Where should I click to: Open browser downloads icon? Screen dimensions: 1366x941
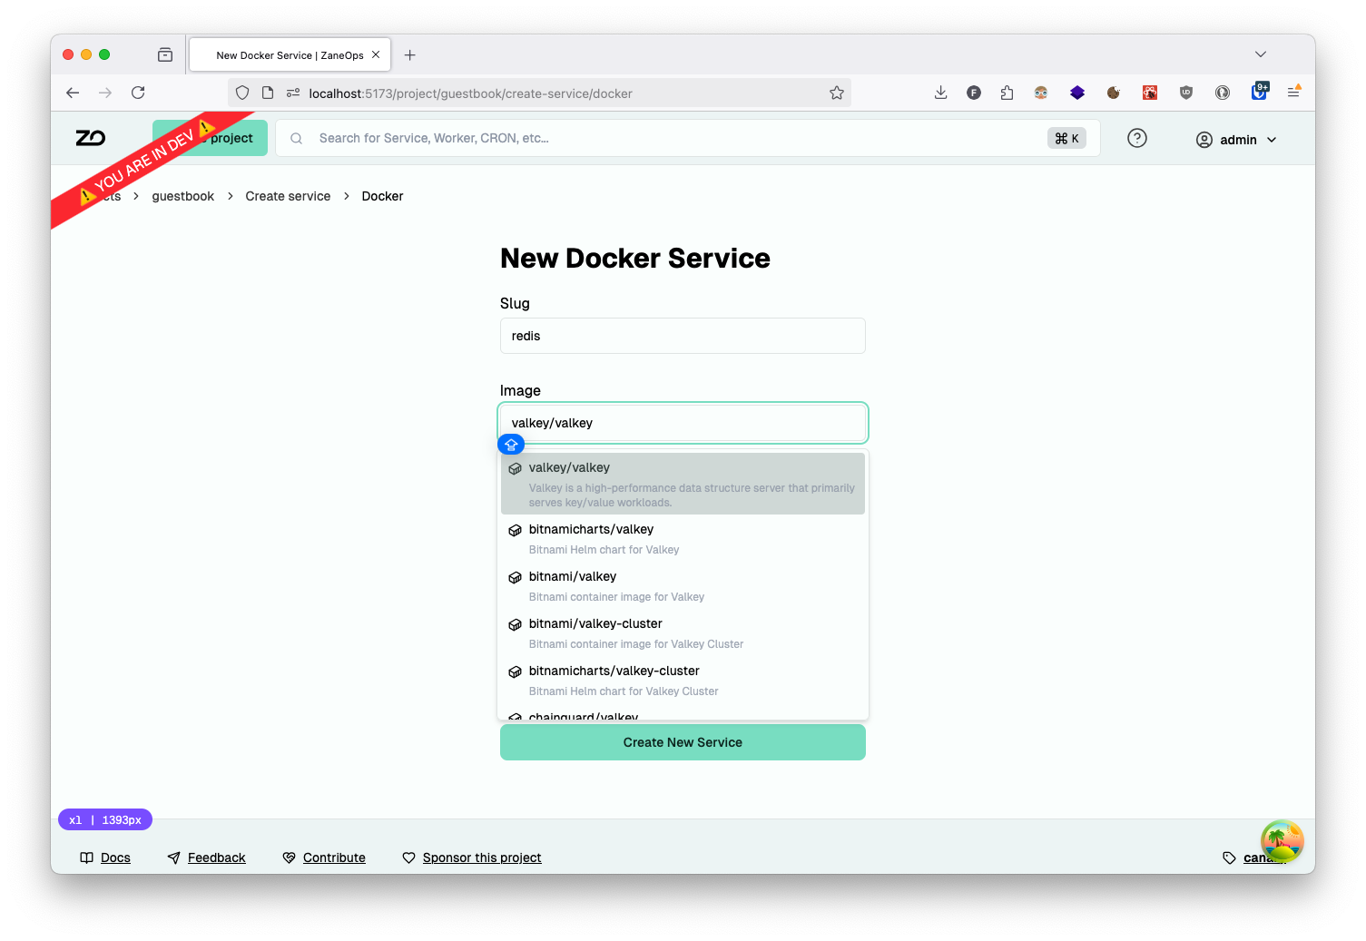coord(941,93)
